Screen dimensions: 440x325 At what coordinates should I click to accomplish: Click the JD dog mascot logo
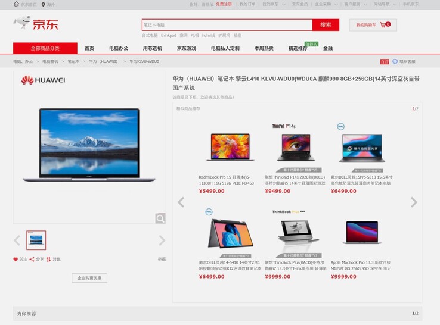pos(22,23)
